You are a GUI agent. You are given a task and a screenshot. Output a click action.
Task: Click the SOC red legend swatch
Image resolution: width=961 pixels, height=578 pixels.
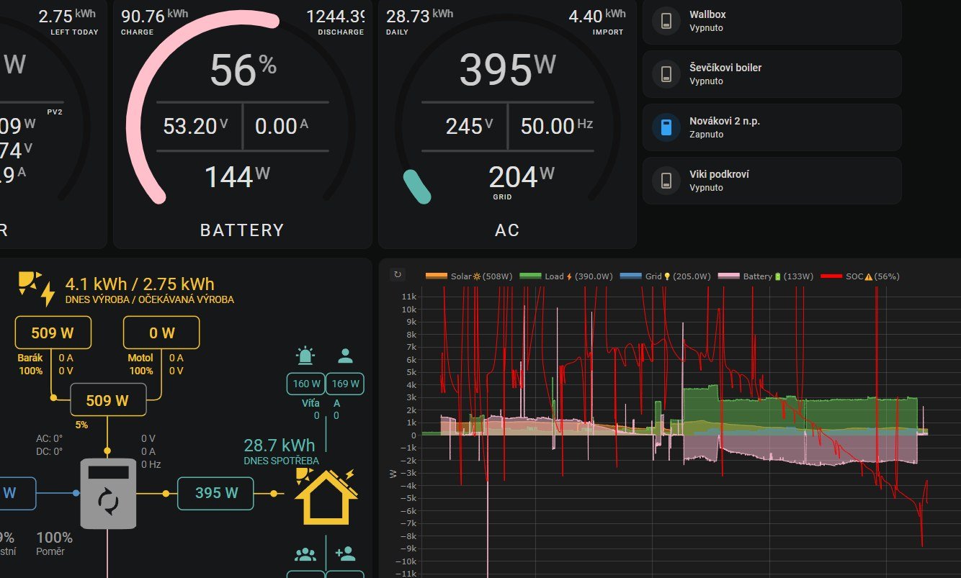tap(832, 276)
